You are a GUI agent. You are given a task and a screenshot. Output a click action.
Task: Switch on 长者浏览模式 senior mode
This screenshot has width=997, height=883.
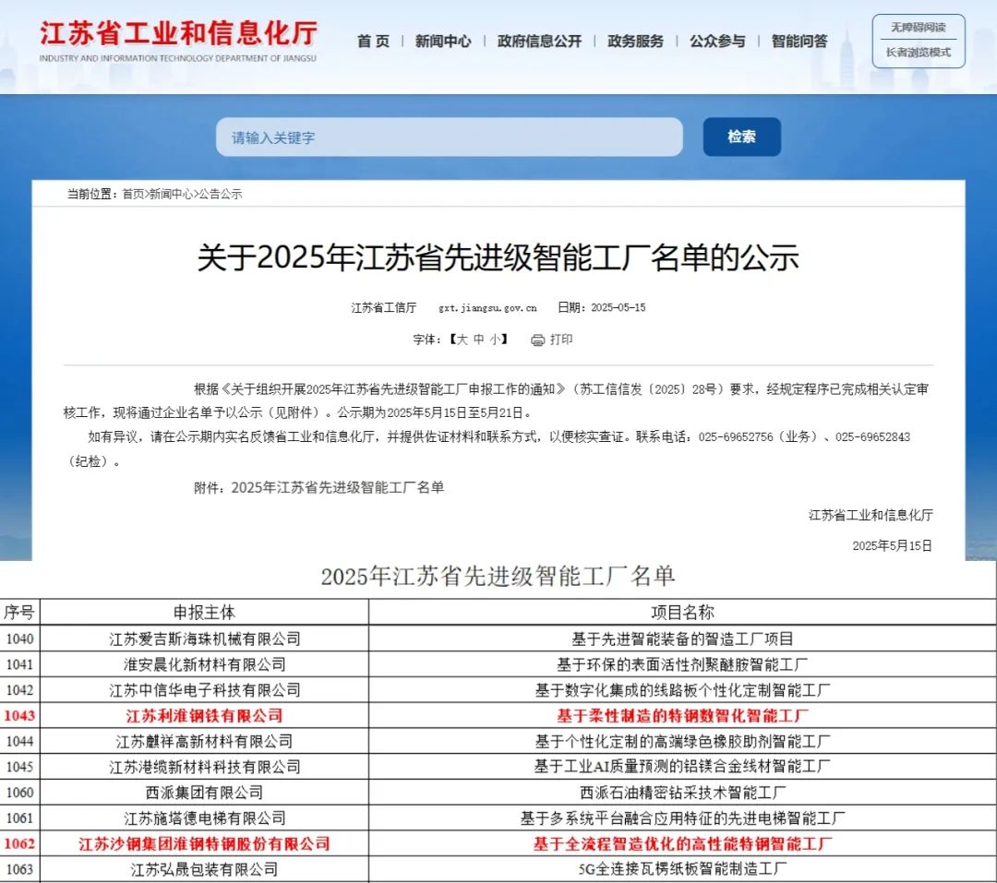tap(919, 52)
